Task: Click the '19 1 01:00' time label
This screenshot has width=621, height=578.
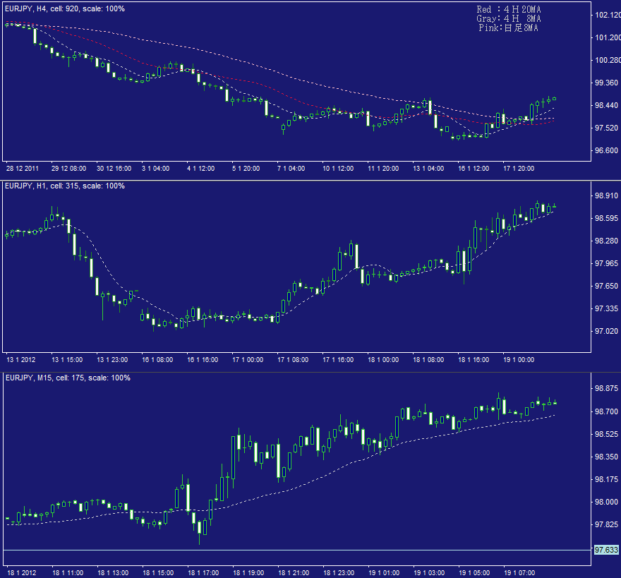Action: [384, 573]
